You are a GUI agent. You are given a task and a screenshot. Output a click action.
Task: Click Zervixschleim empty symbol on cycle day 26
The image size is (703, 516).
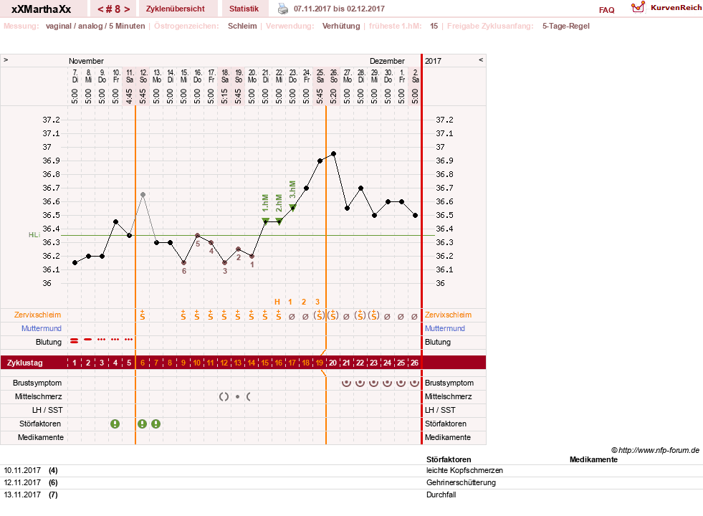tap(414, 317)
